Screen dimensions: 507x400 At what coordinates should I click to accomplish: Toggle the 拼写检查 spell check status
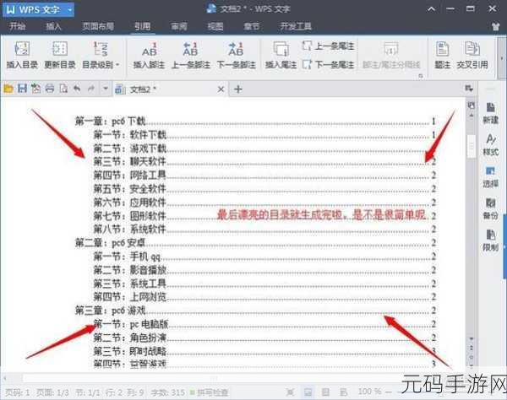click(x=210, y=392)
